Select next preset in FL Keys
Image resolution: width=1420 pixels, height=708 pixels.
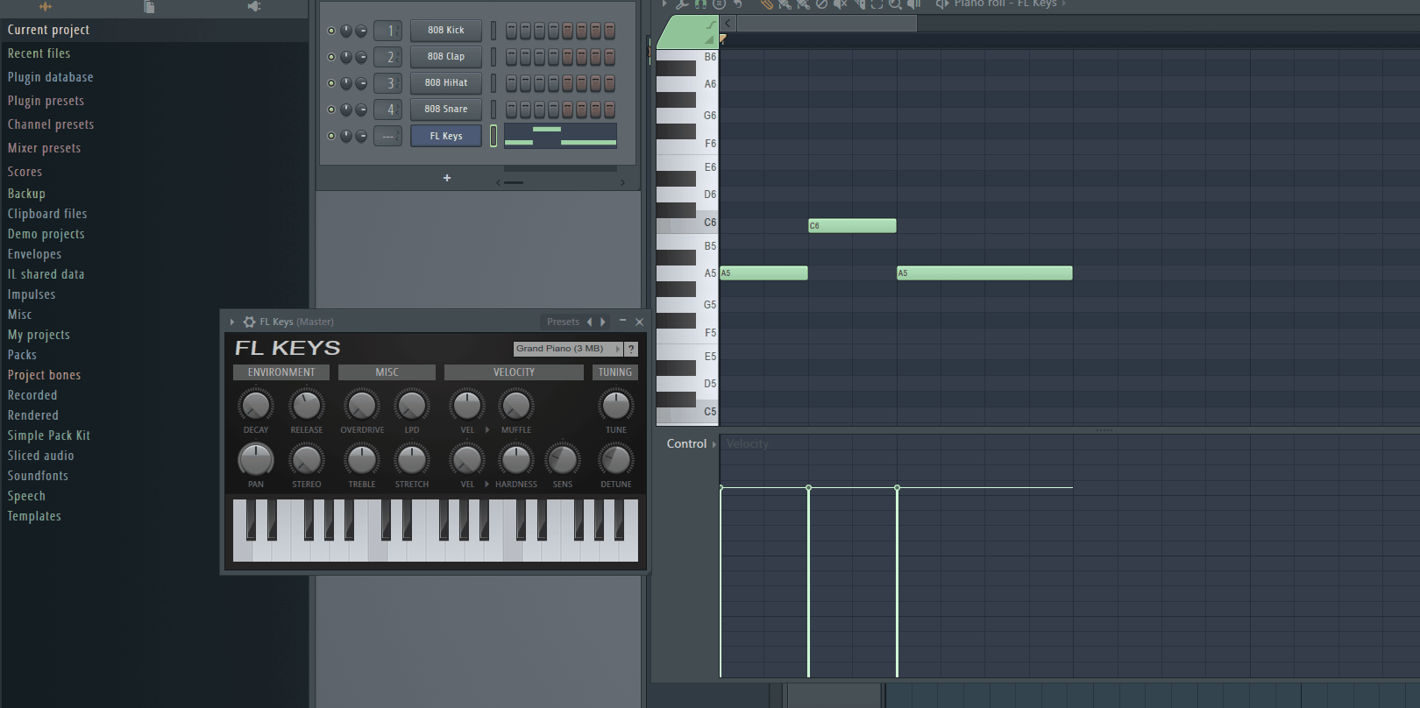point(602,322)
